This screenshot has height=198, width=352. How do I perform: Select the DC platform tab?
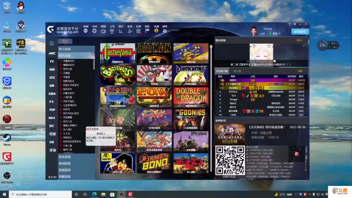coord(52,126)
